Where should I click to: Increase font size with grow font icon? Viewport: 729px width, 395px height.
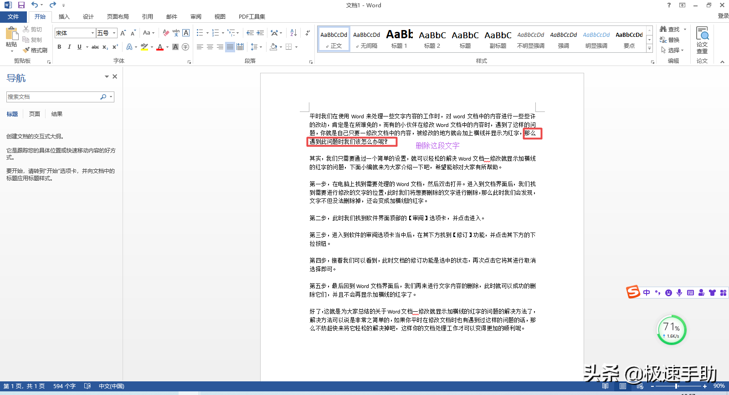[123, 33]
